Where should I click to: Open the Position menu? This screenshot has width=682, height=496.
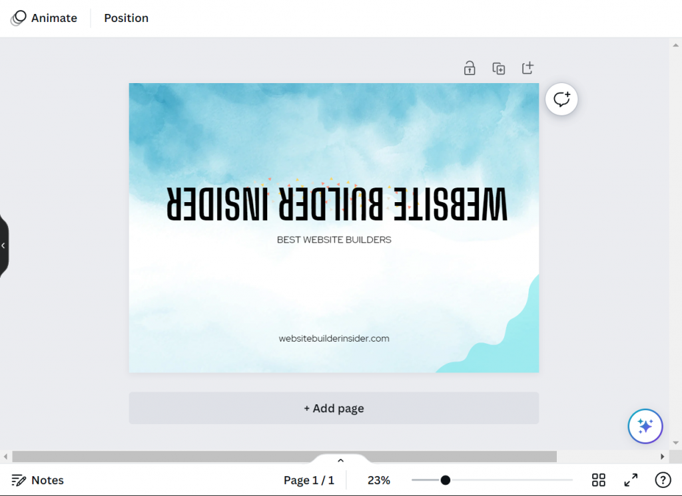(126, 18)
